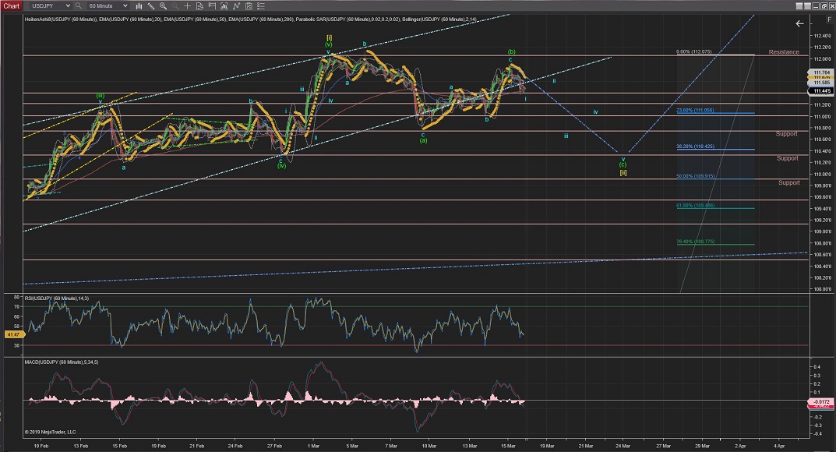Open the Strategies icon in toolbar
Image resolution: width=836 pixels, height=452 pixels.
point(236,6)
